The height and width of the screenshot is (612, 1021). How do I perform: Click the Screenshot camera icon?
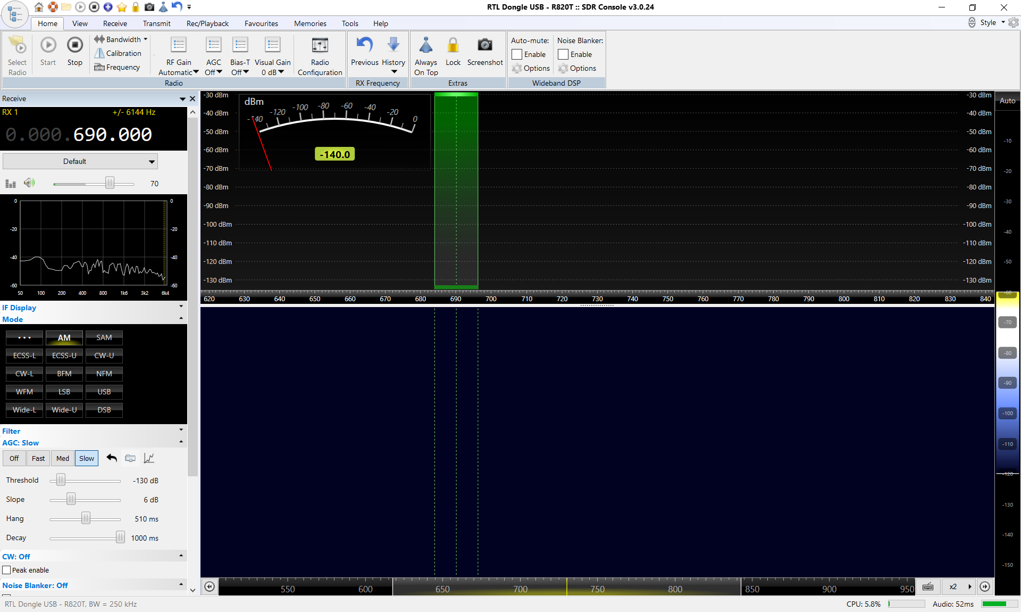484,46
